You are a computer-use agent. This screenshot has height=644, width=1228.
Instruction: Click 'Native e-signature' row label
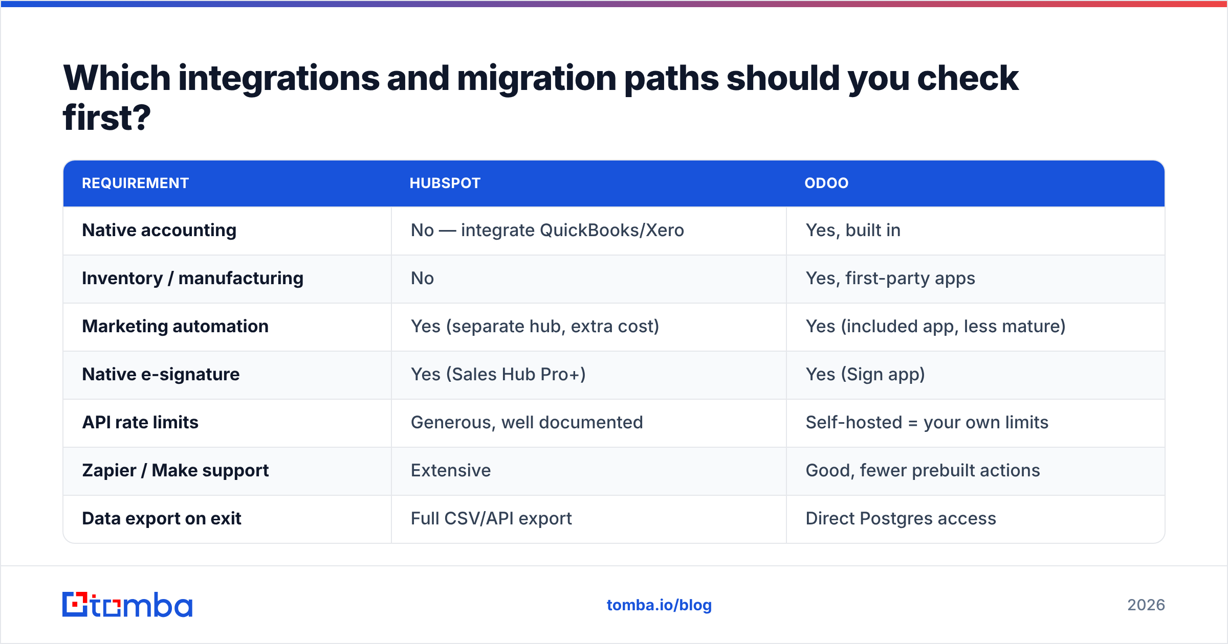point(161,375)
